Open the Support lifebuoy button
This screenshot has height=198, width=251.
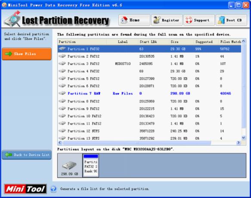click(199, 20)
